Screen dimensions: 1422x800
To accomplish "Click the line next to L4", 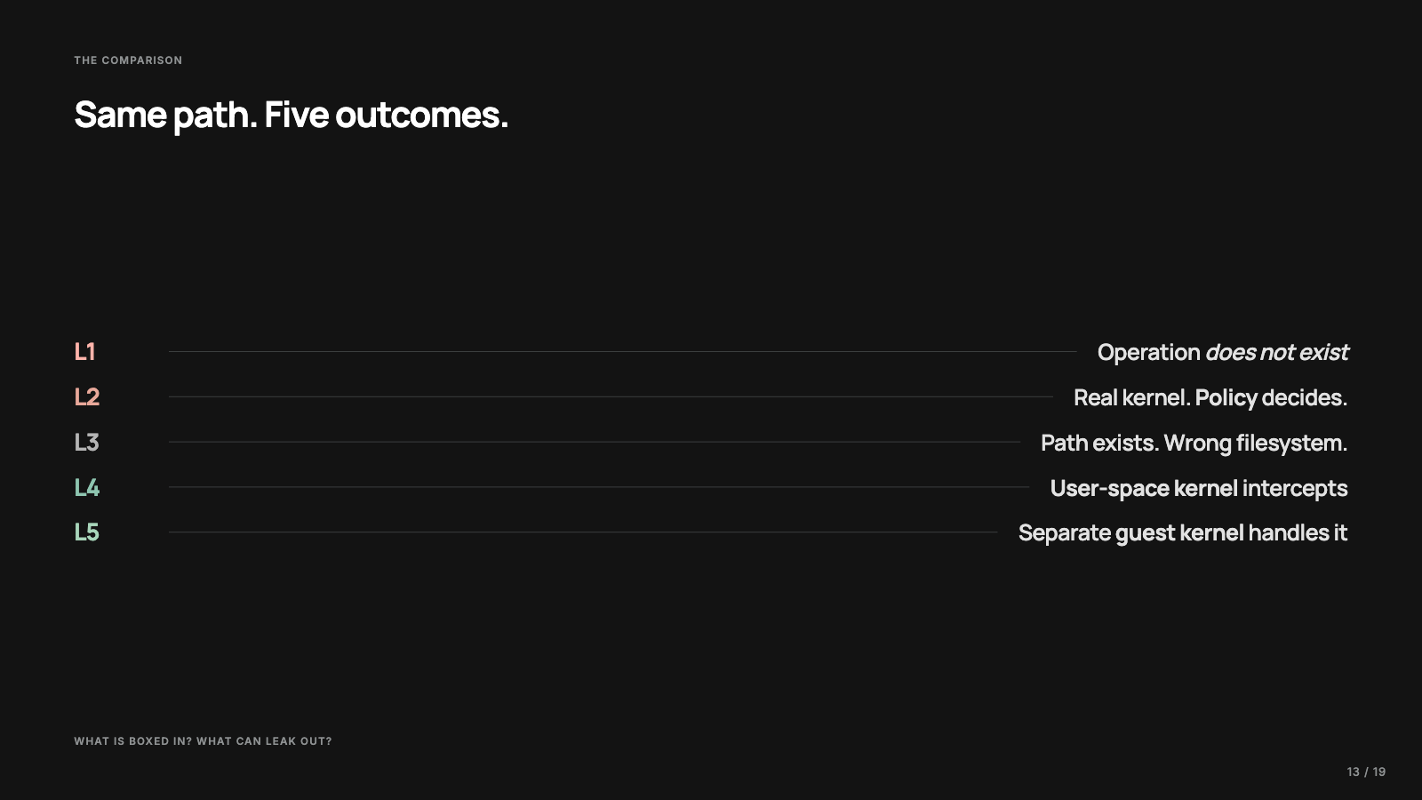I will pos(599,487).
